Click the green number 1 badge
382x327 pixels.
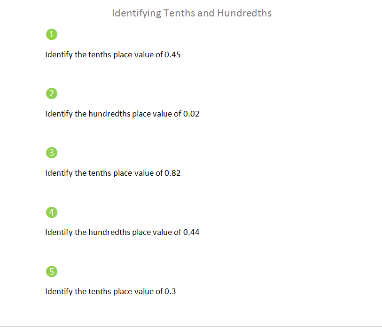click(52, 34)
